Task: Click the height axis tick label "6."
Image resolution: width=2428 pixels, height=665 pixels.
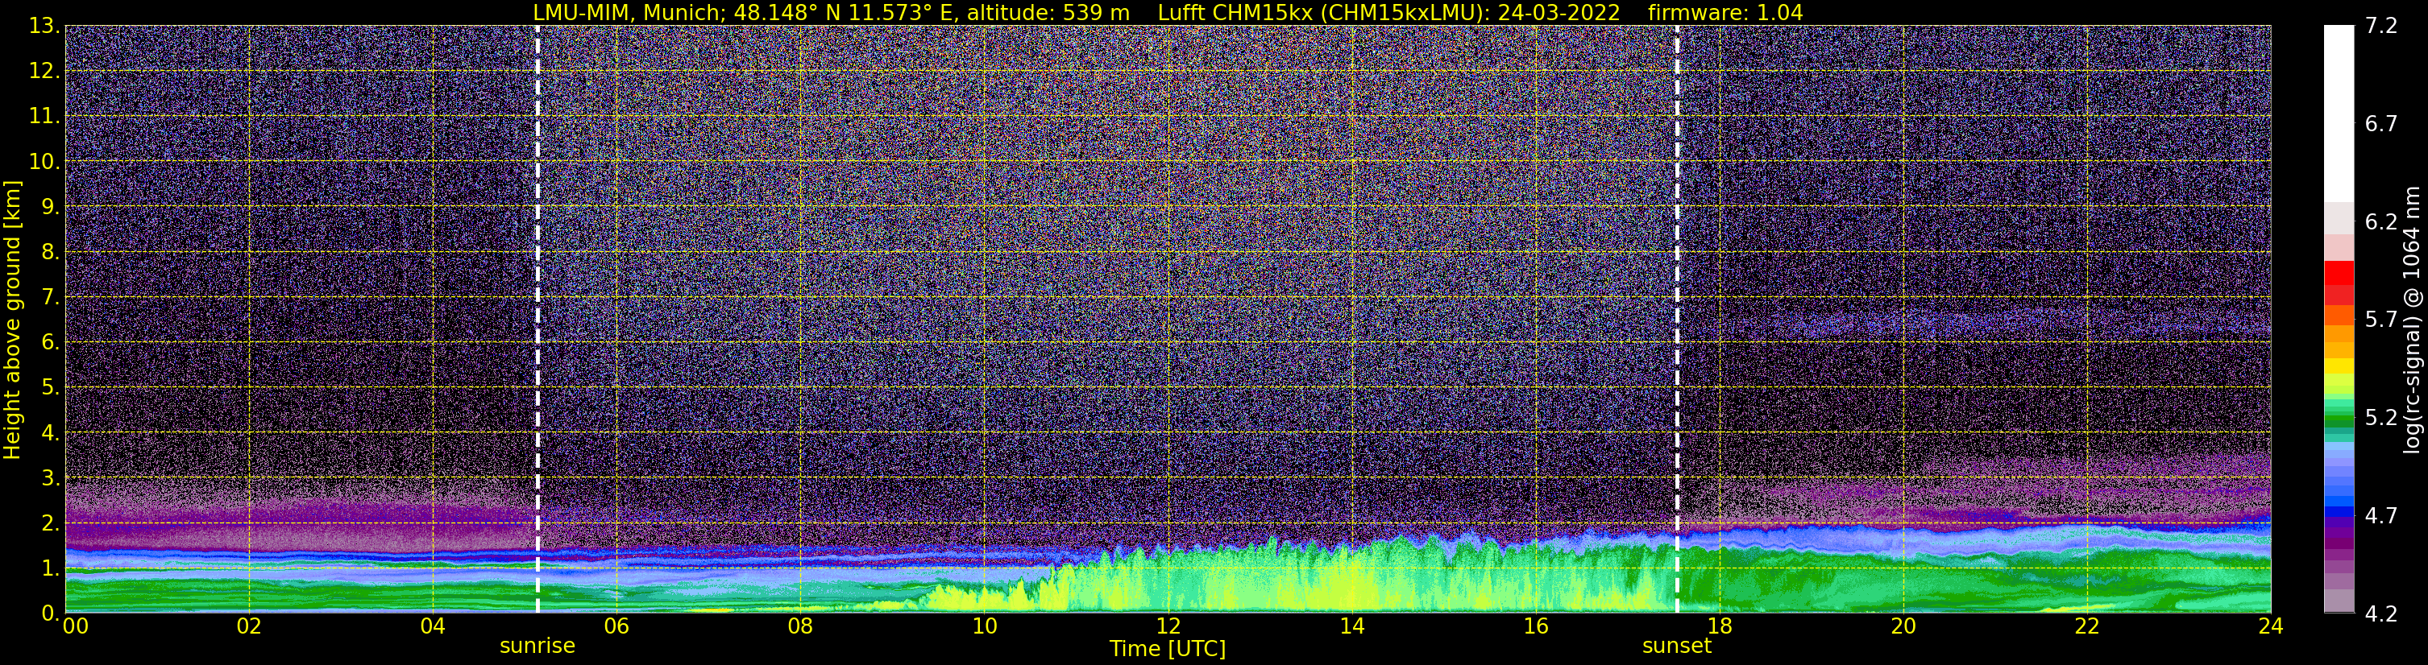Action: [x=51, y=342]
